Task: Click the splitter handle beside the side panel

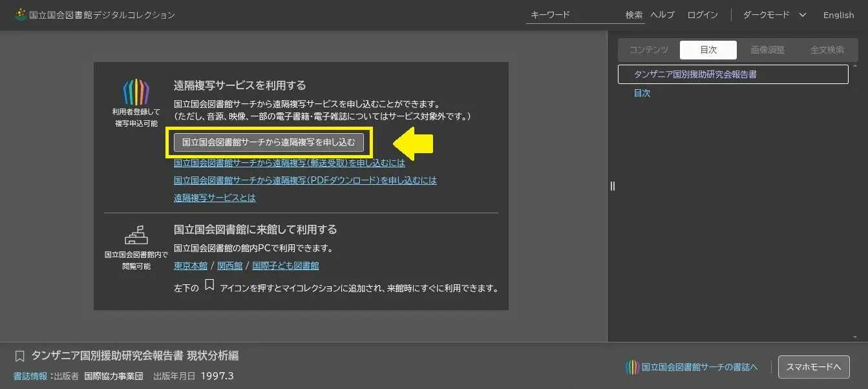Action: [613, 186]
